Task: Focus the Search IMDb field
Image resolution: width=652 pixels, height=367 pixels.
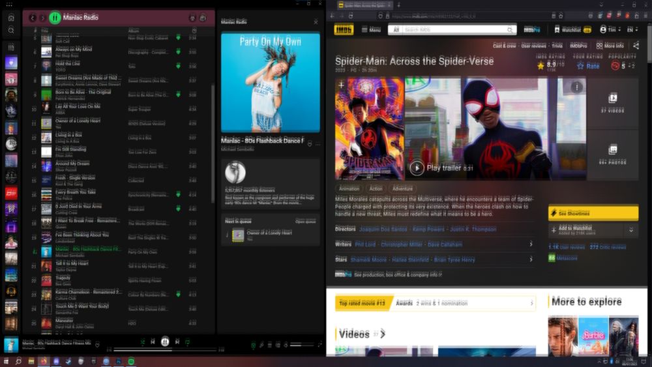Action: pyautogui.click(x=454, y=30)
